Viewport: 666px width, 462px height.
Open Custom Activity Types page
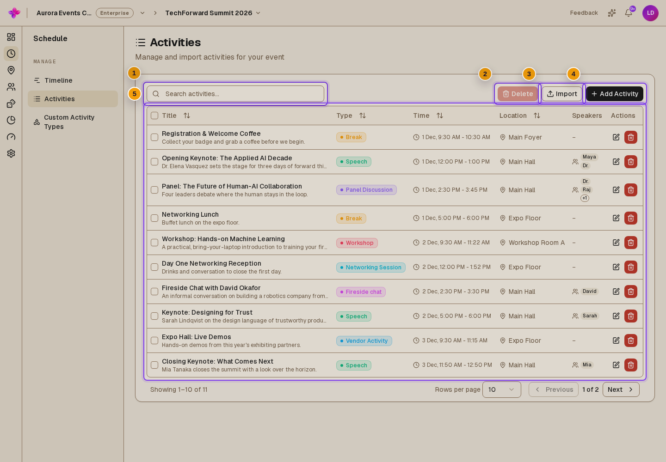73,122
